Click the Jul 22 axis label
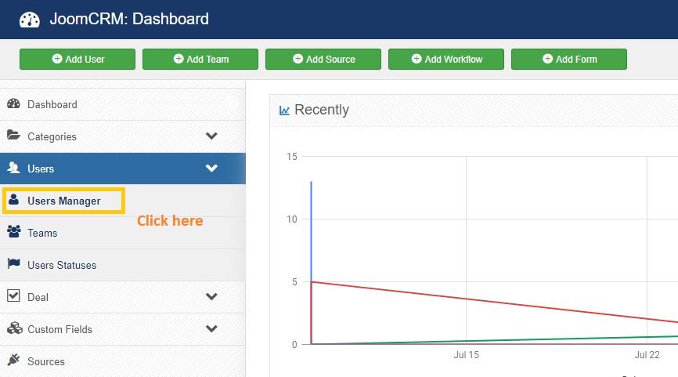This screenshot has width=678, height=377. pos(647,355)
